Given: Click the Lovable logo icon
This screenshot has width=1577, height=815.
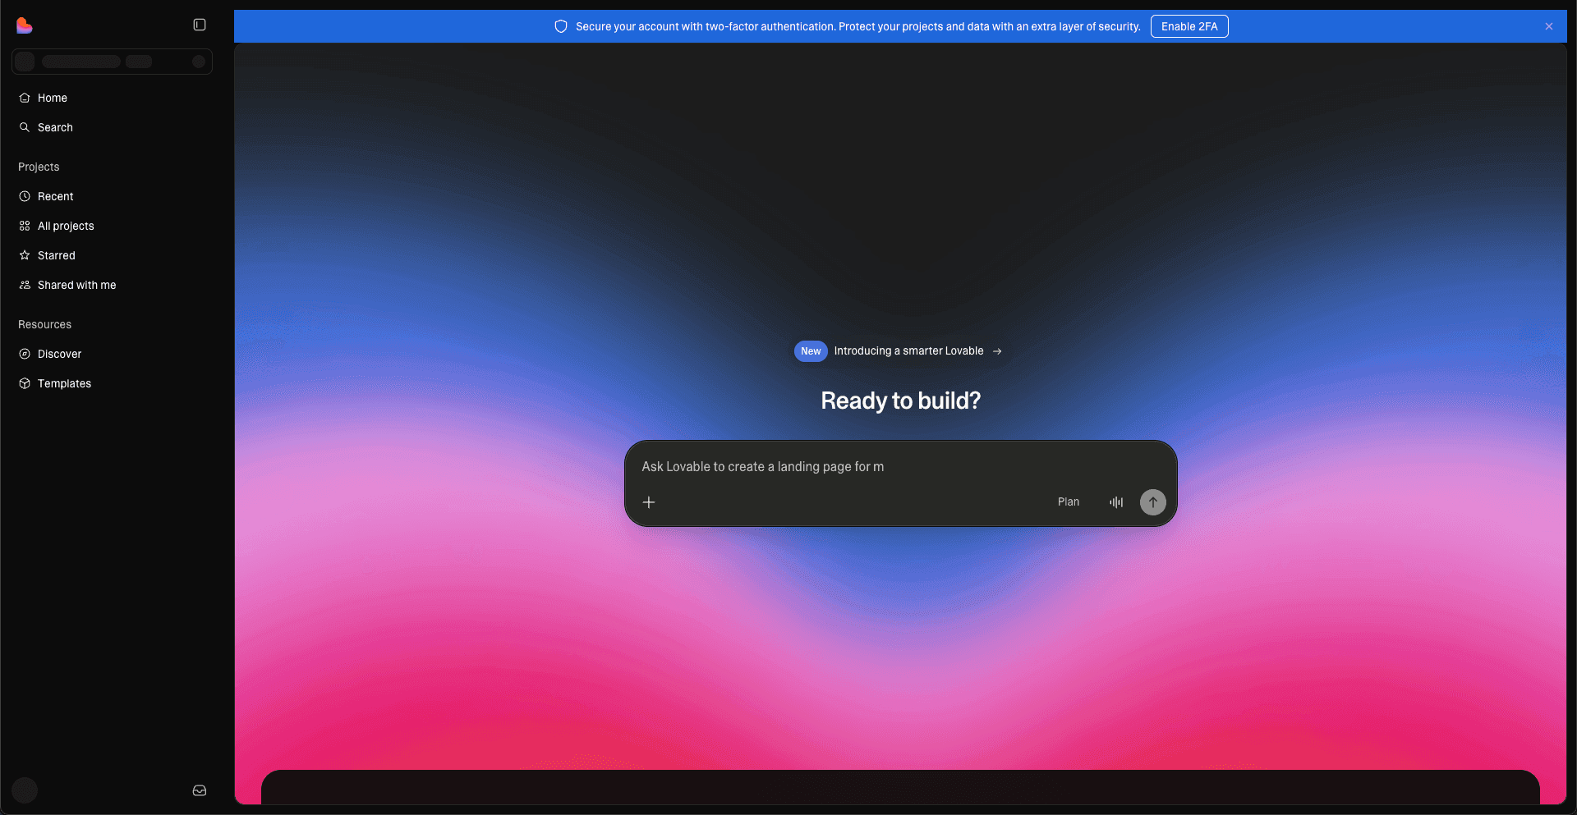Looking at the screenshot, I should 25,25.
